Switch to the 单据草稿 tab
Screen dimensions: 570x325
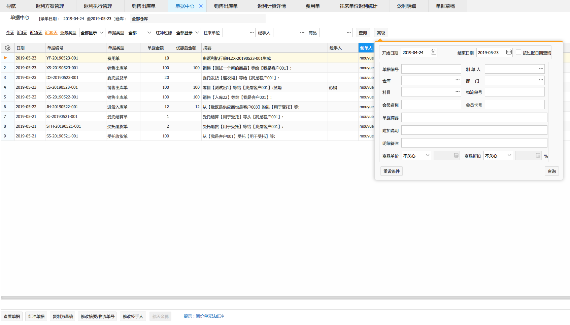445,6
